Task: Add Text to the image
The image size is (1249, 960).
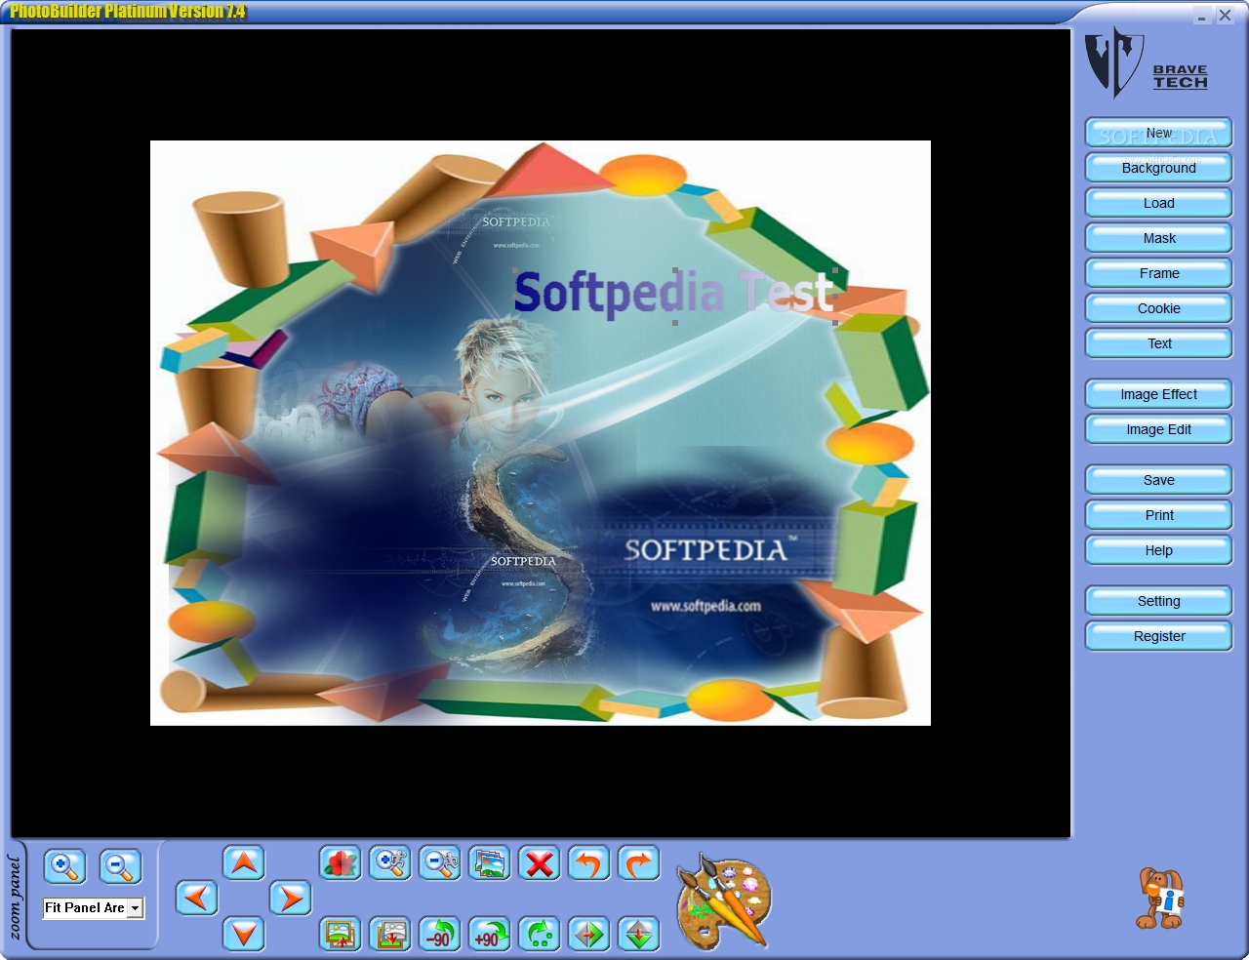Action: click(x=1159, y=343)
